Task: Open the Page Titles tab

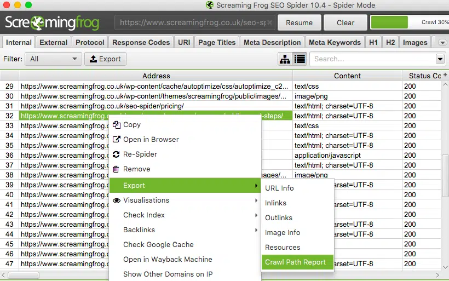Action: 217,42
